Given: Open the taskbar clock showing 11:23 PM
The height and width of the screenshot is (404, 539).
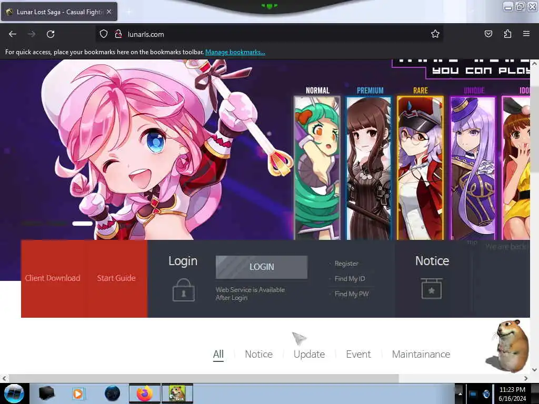Looking at the screenshot, I should click(512, 394).
